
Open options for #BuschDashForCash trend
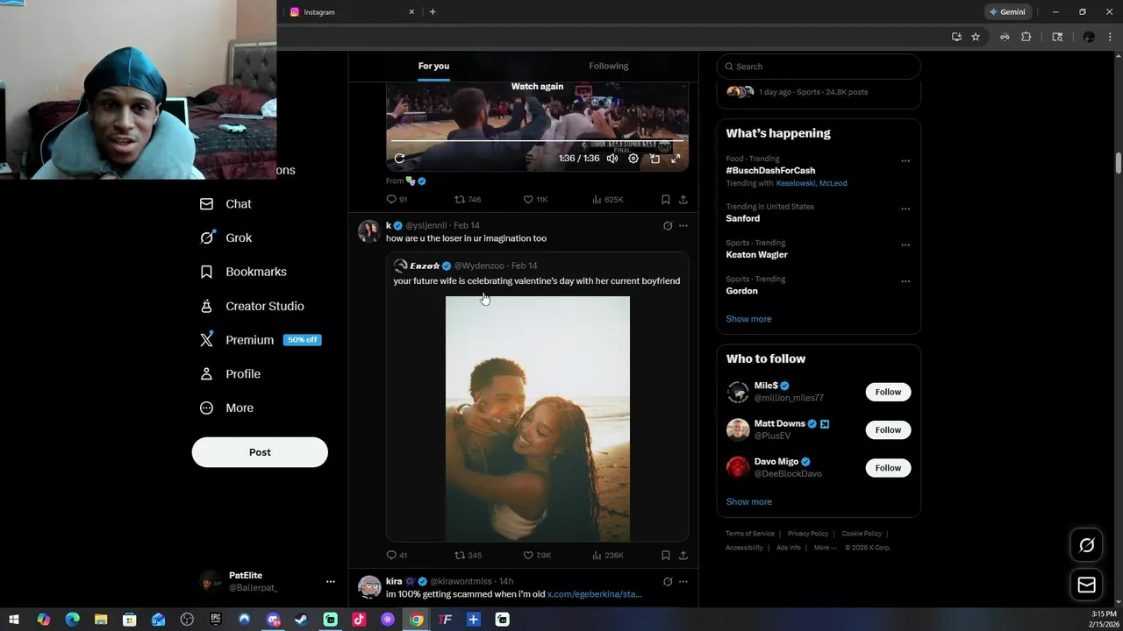[x=905, y=160]
